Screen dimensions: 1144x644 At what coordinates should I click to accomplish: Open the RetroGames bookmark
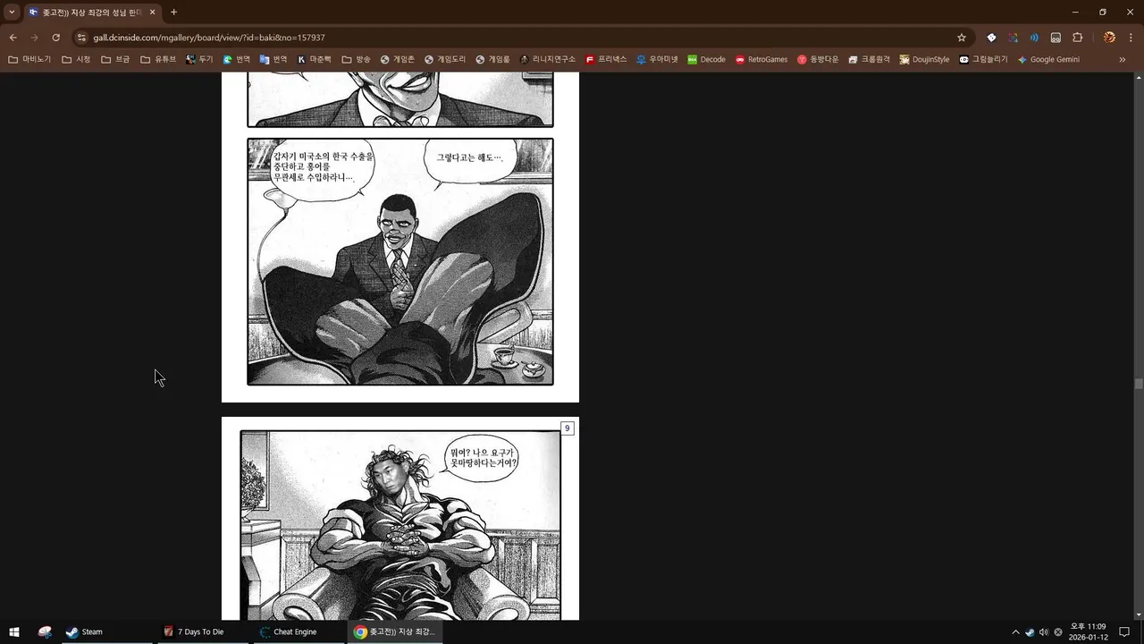761,60
